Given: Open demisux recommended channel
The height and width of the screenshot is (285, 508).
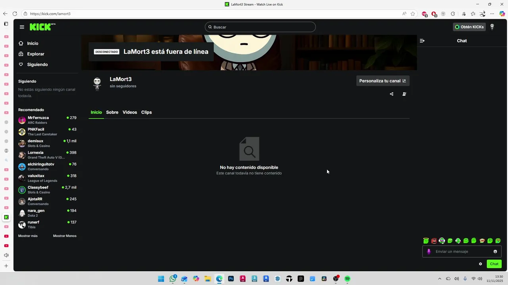Looking at the screenshot, I should [47, 143].
